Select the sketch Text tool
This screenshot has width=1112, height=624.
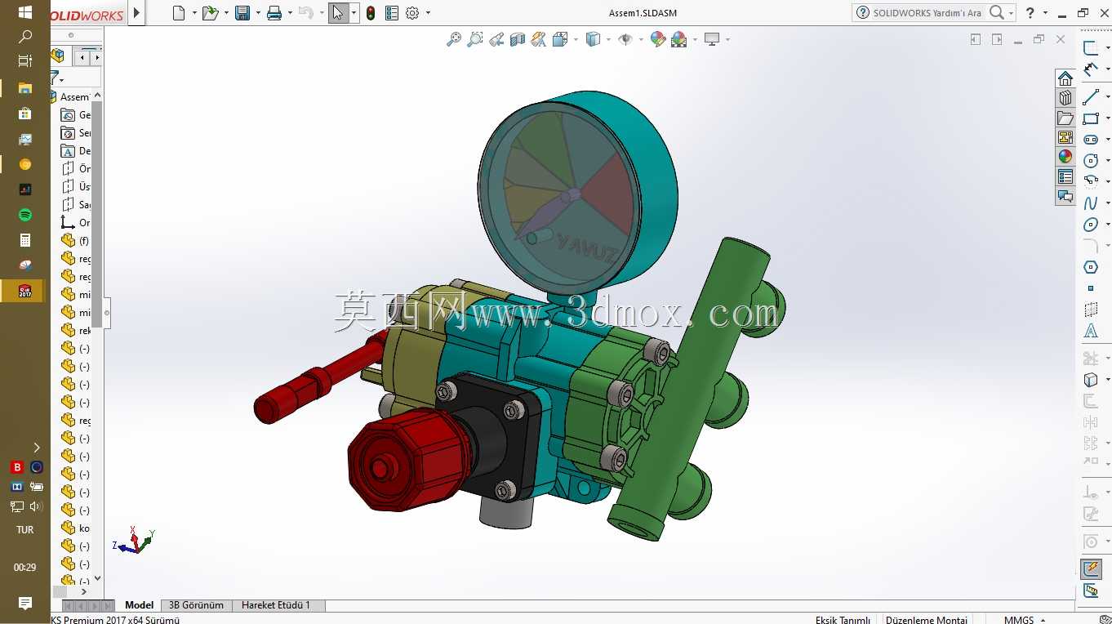pos(1091,331)
